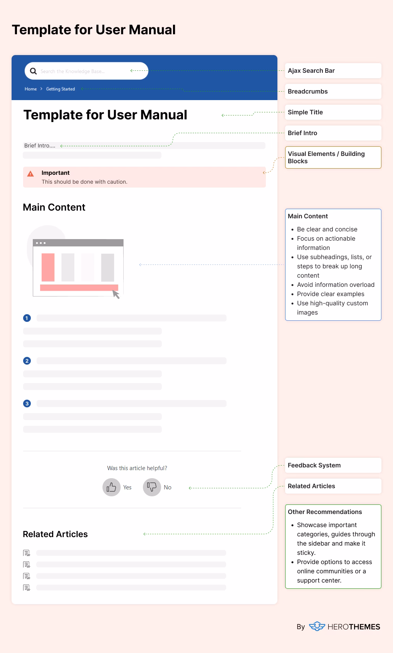Click the Important notice heading
The image size is (393, 653).
tap(55, 173)
